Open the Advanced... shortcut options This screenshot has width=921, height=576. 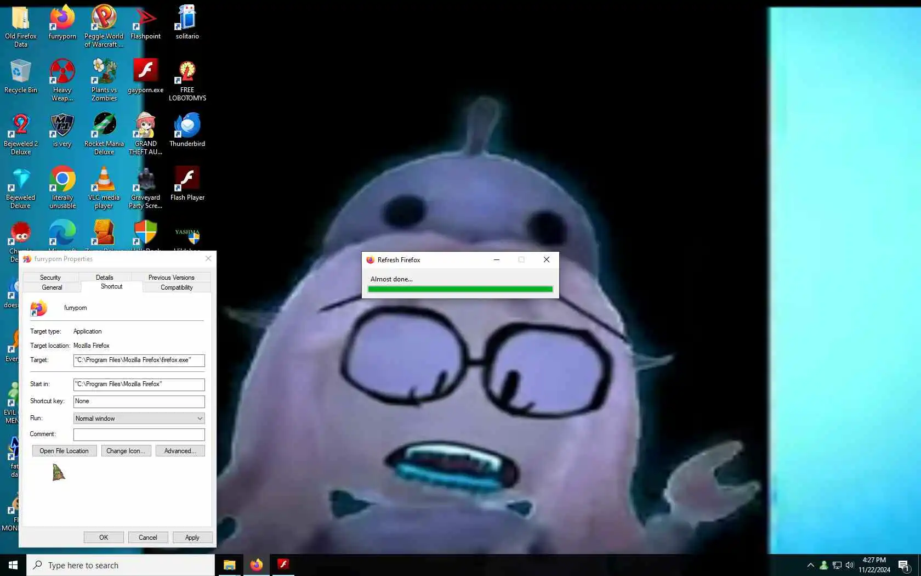[x=180, y=451]
